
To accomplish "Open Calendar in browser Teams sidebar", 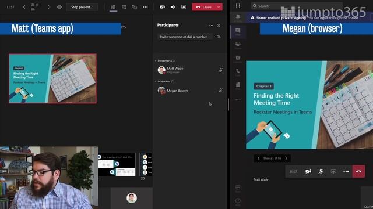I will (238, 59).
